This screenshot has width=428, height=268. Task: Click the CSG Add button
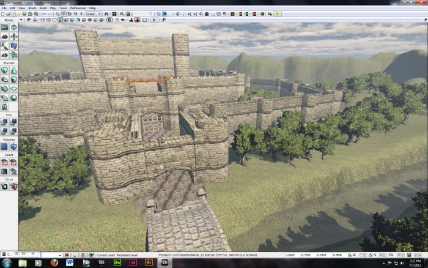coord(4,121)
